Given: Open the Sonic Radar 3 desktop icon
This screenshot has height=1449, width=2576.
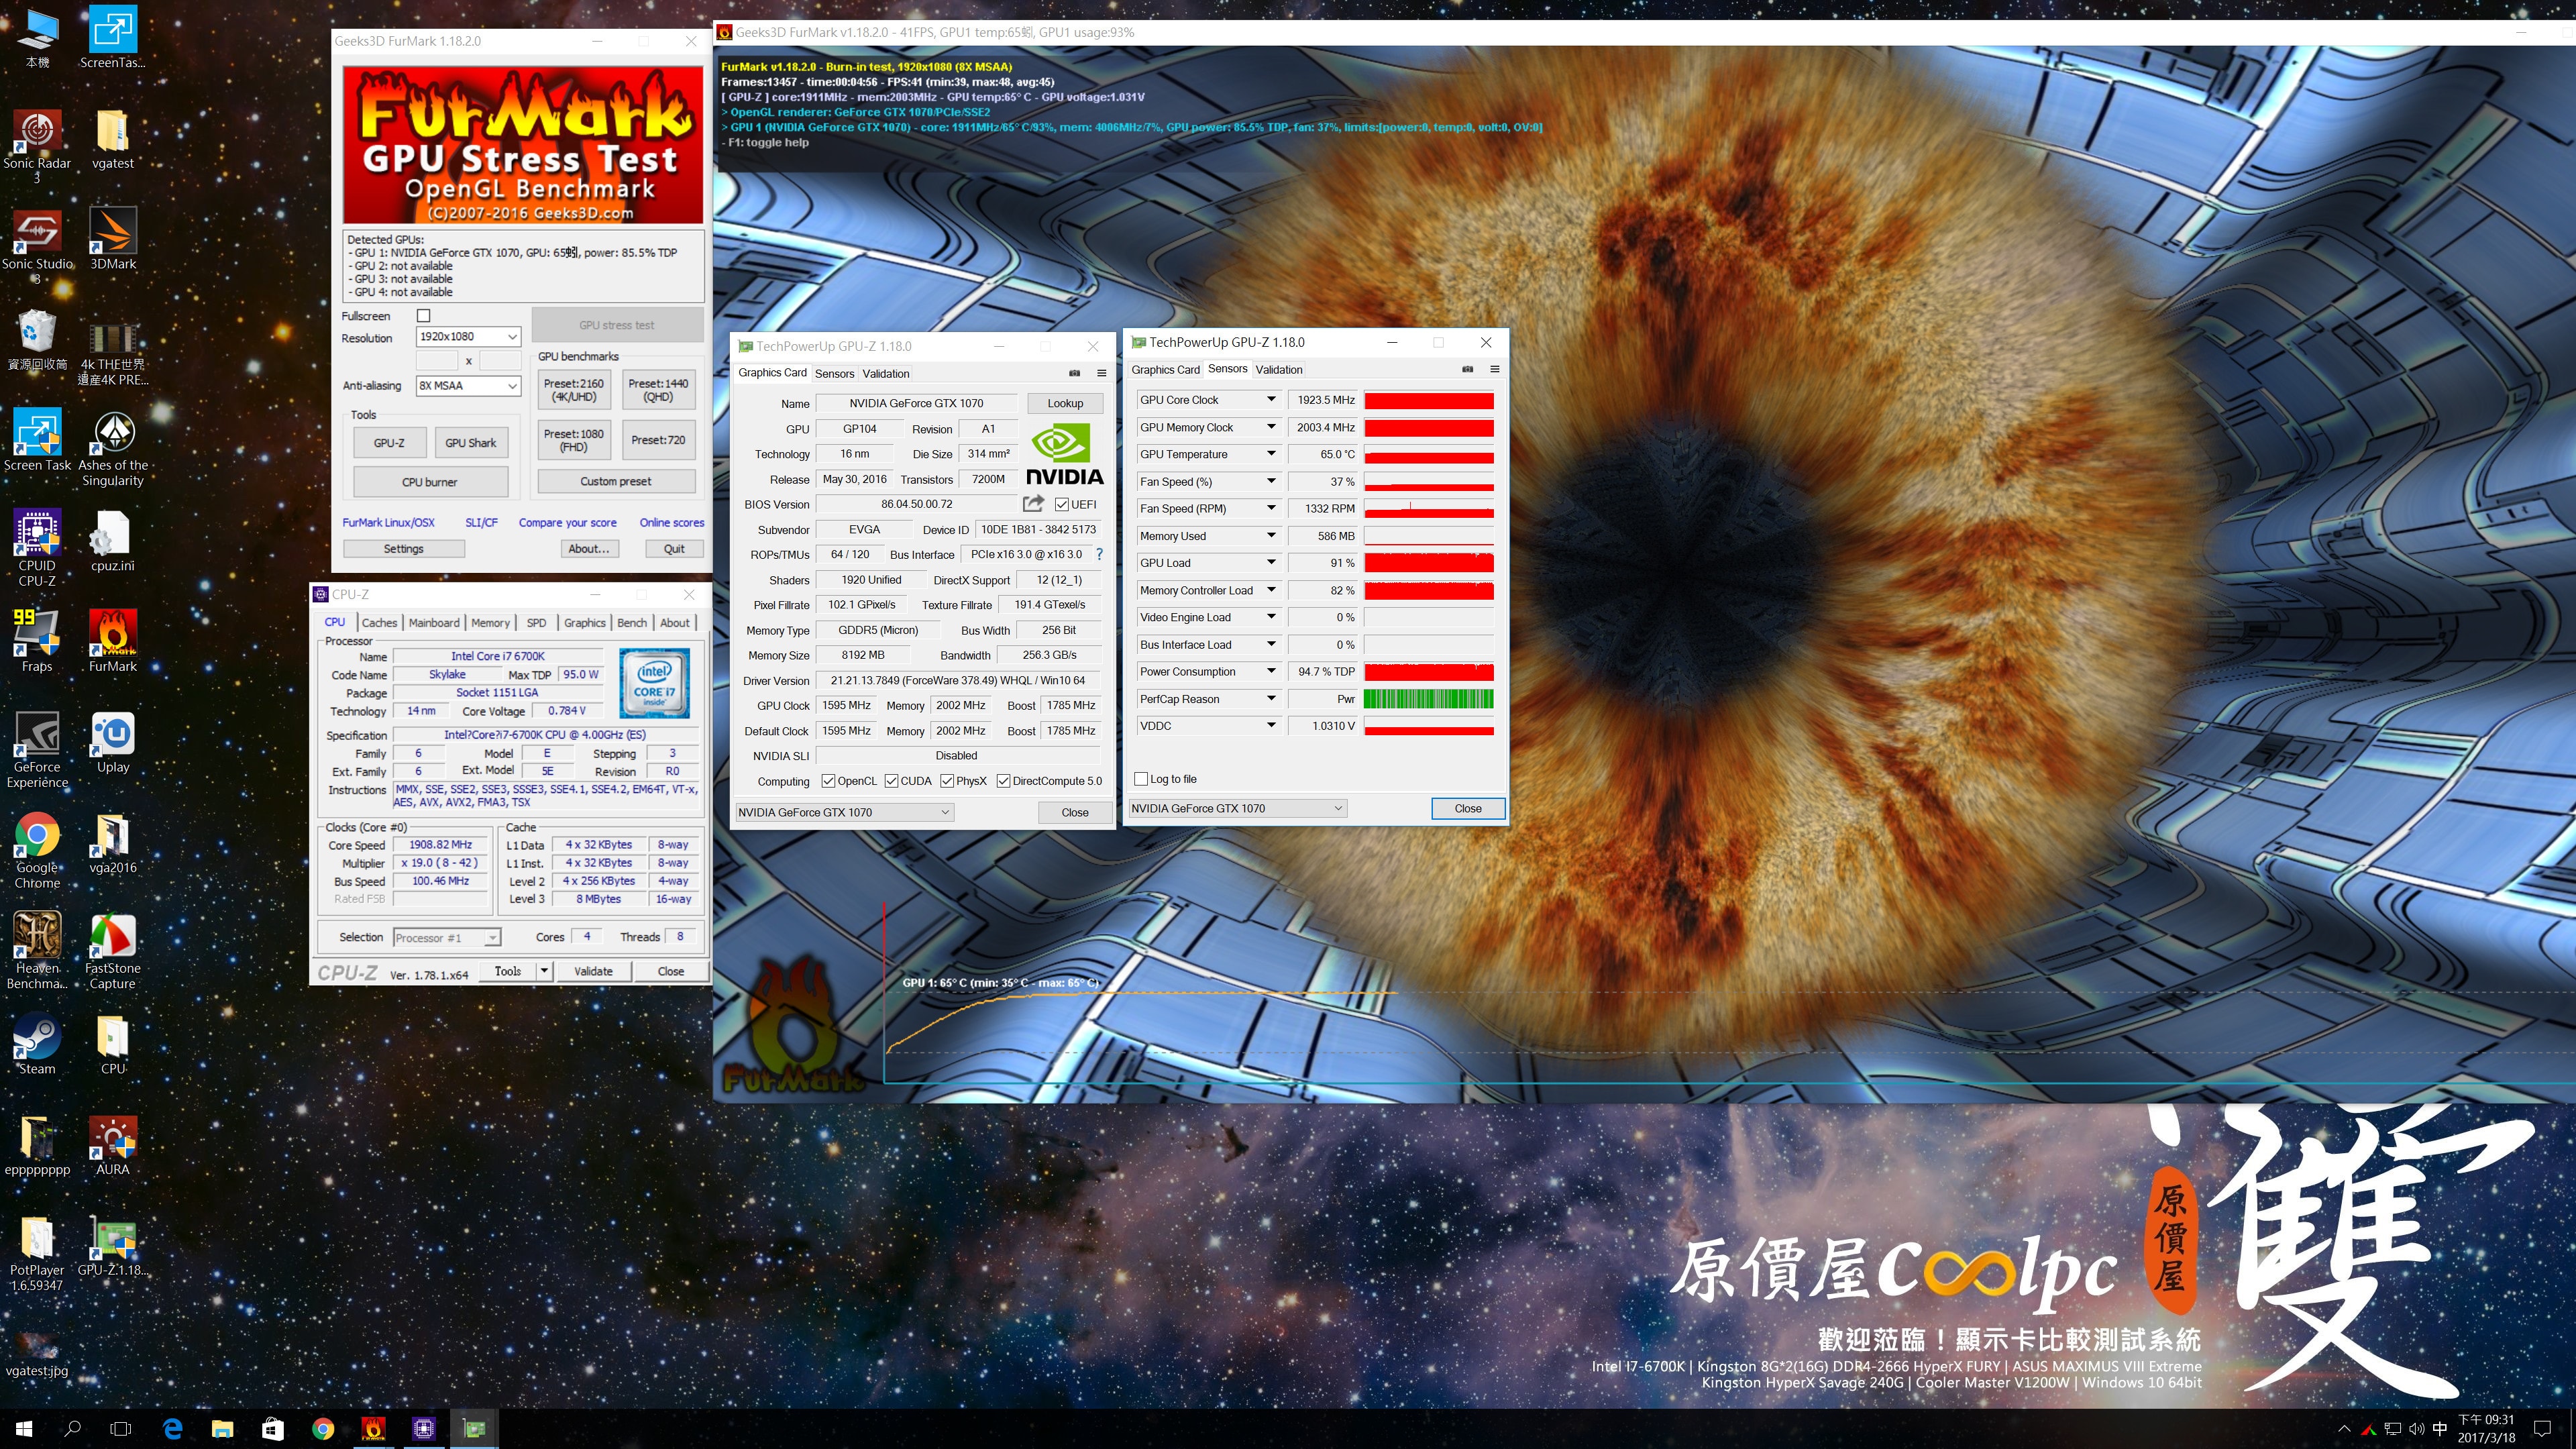Looking at the screenshot, I should pos(37,145).
